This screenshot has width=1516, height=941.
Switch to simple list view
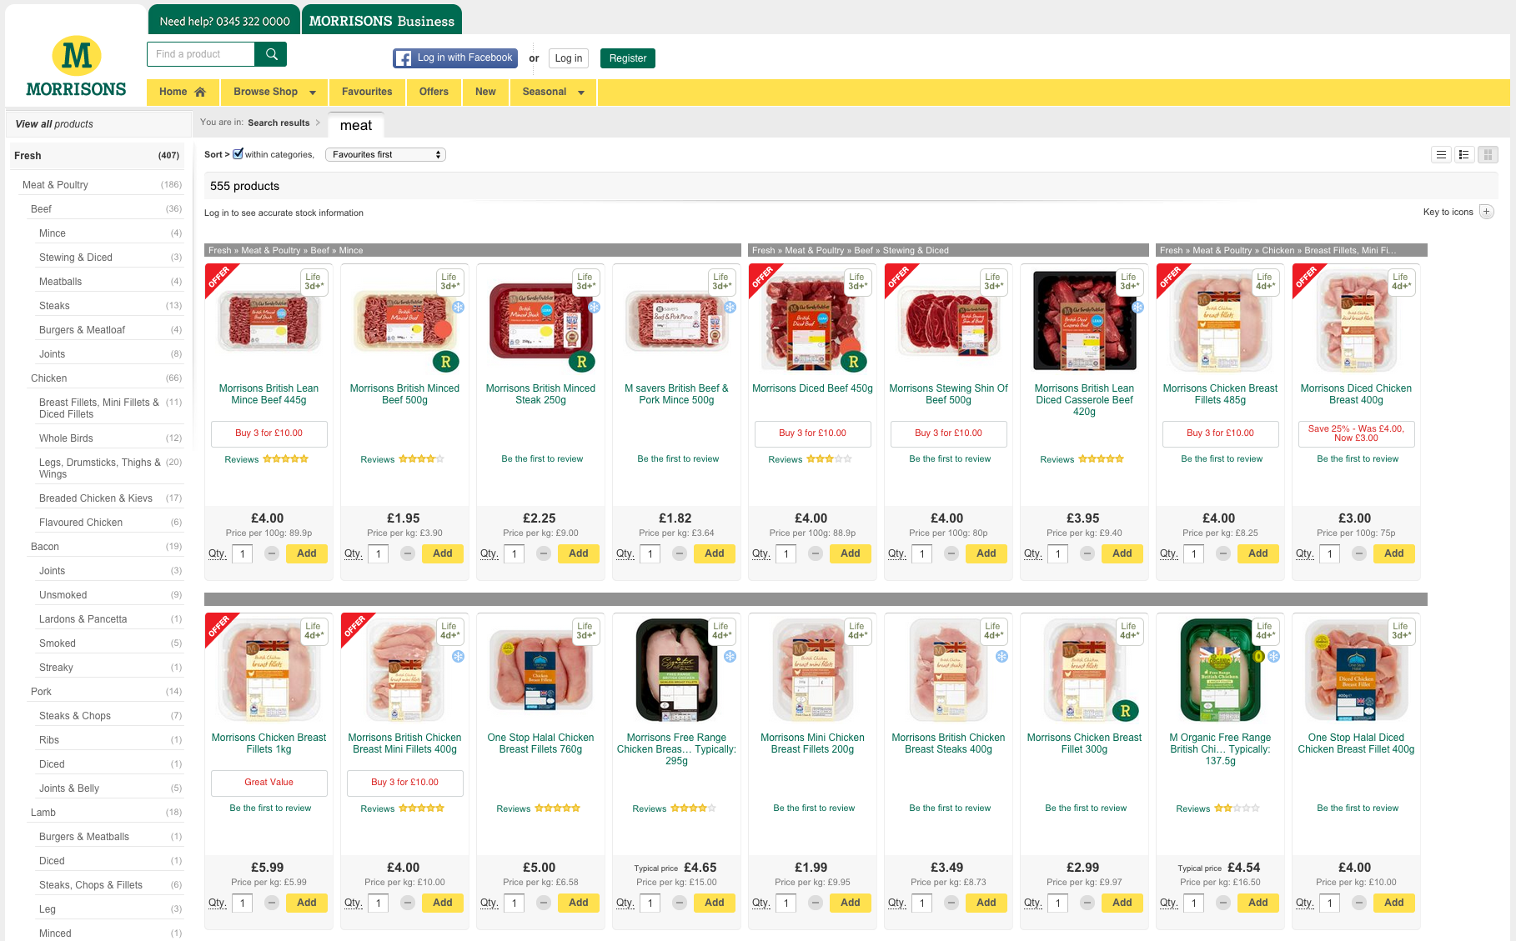tap(1440, 154)
